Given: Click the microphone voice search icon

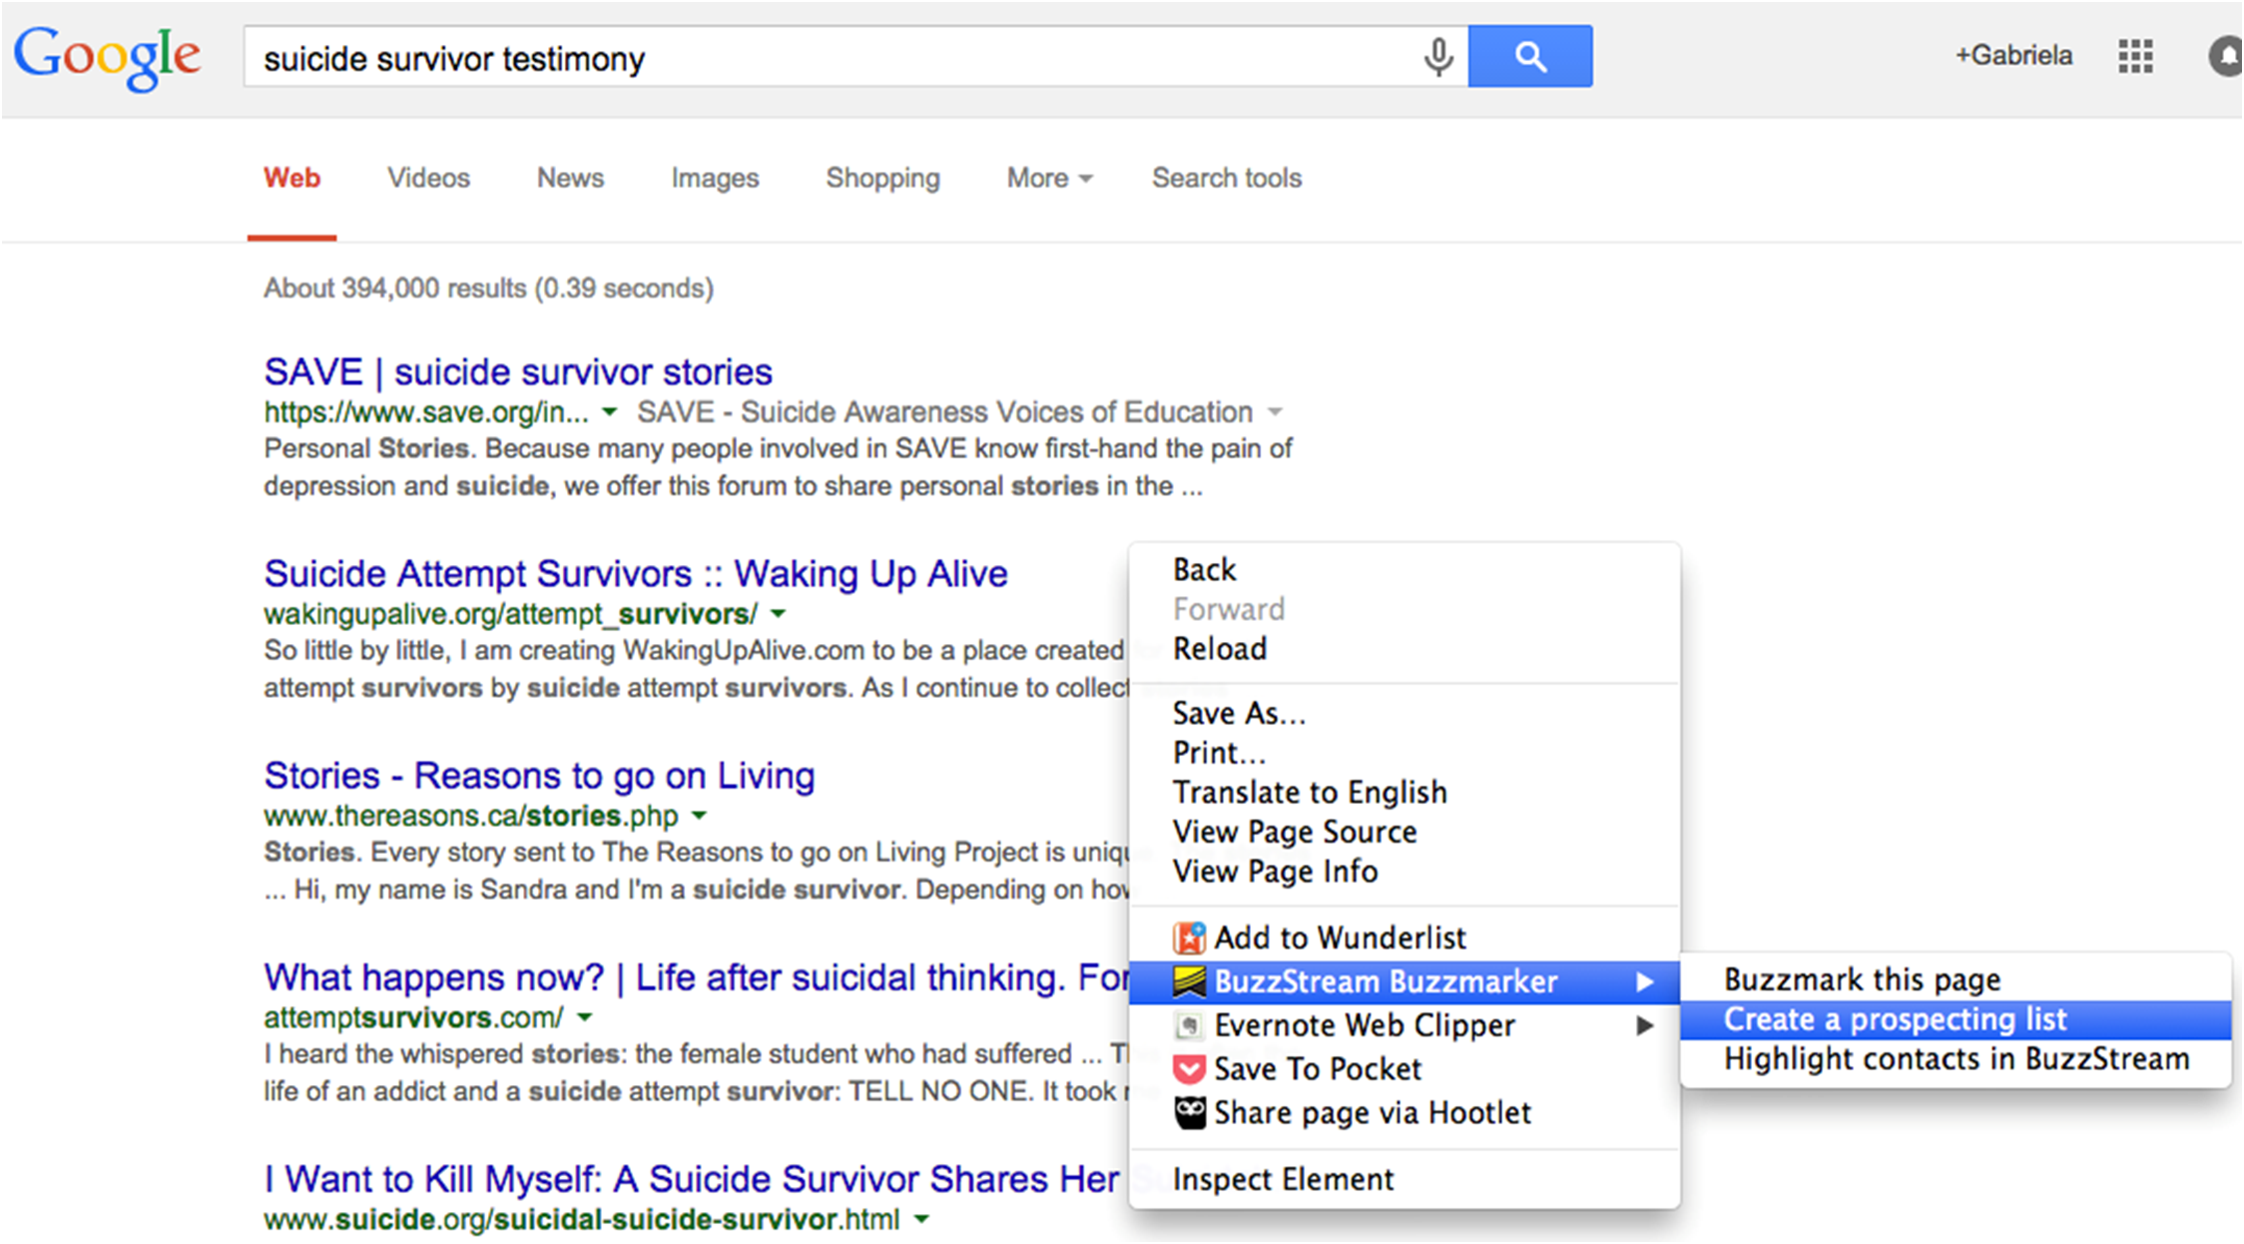Looking at the screenshot, I should click(1437, 57).
